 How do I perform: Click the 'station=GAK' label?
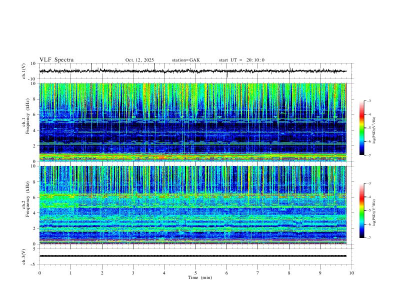185,60
